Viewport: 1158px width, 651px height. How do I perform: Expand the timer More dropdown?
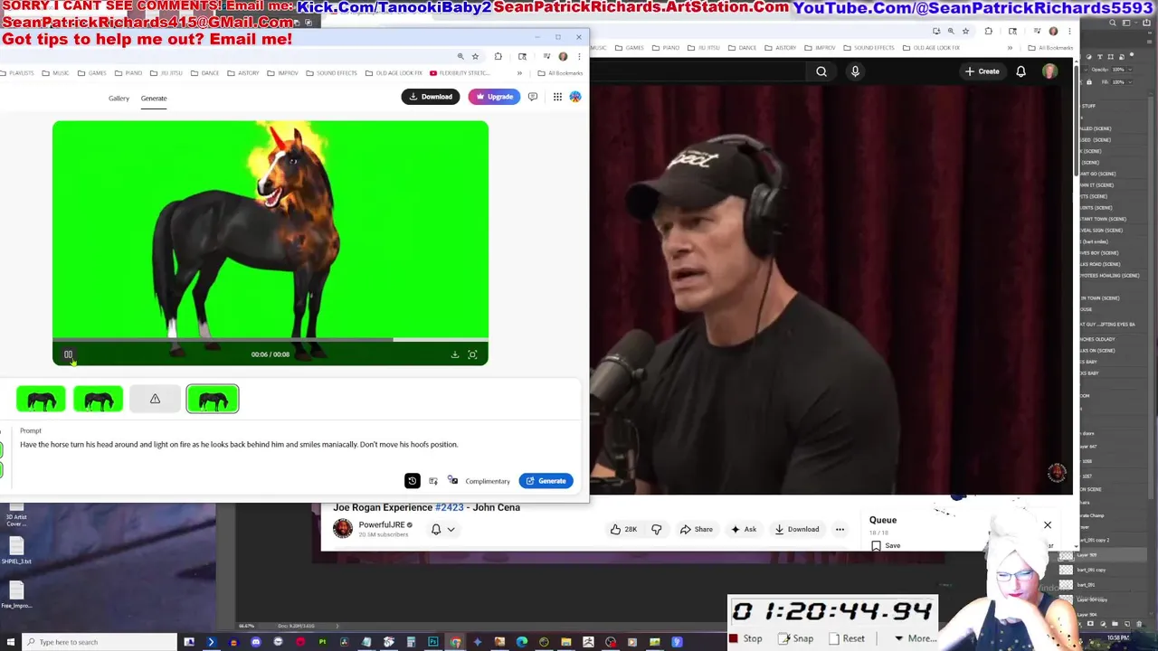coord(916,638)
